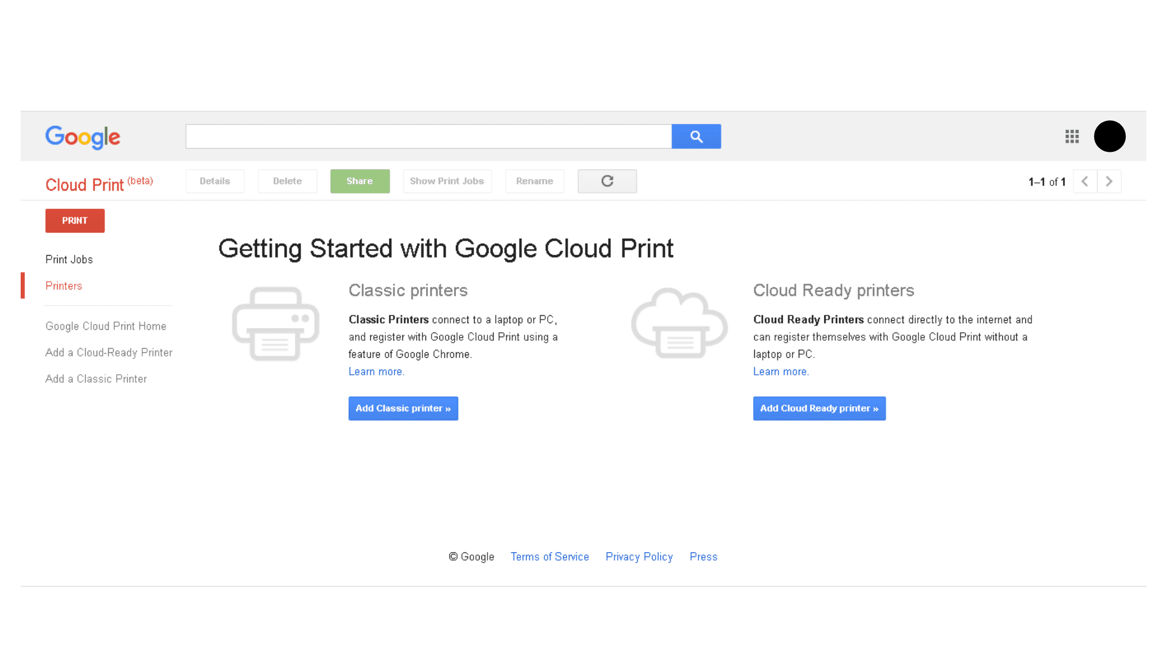Viewport: 1167px width, 656px height.
Task: Click the Google logo
Action: [83, 137]
